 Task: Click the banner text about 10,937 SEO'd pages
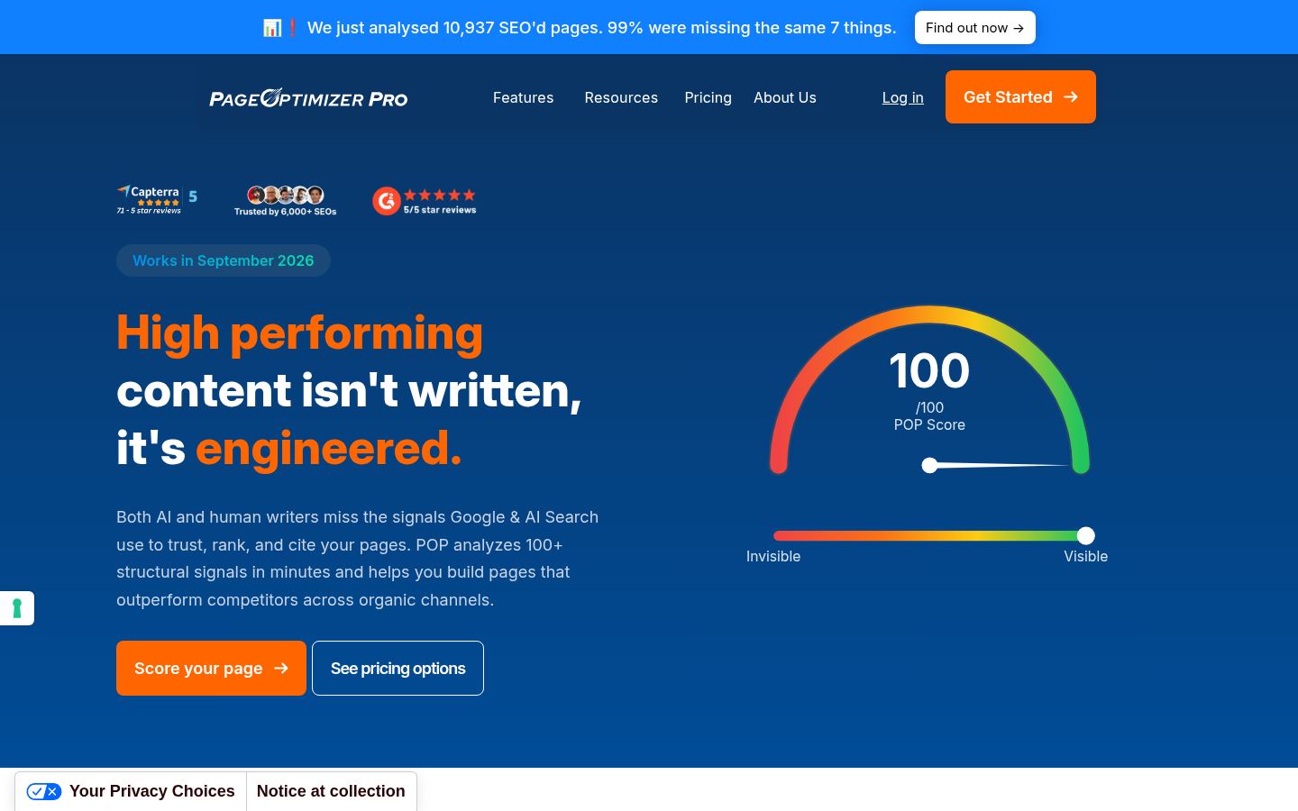tap(601, 27)
